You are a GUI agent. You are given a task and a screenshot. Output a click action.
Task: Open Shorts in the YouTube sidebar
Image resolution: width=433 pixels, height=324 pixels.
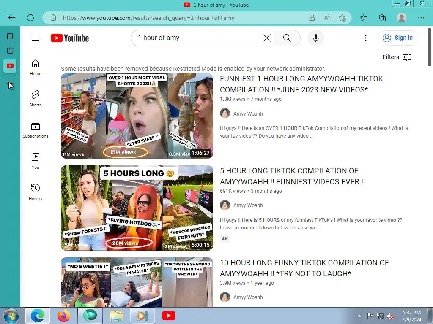coord(36,99)
